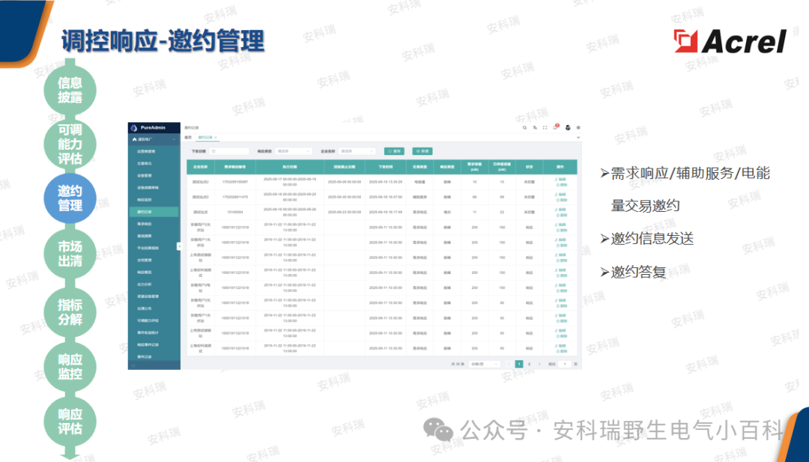Open system settings gear icon

(x=578, y=127)
